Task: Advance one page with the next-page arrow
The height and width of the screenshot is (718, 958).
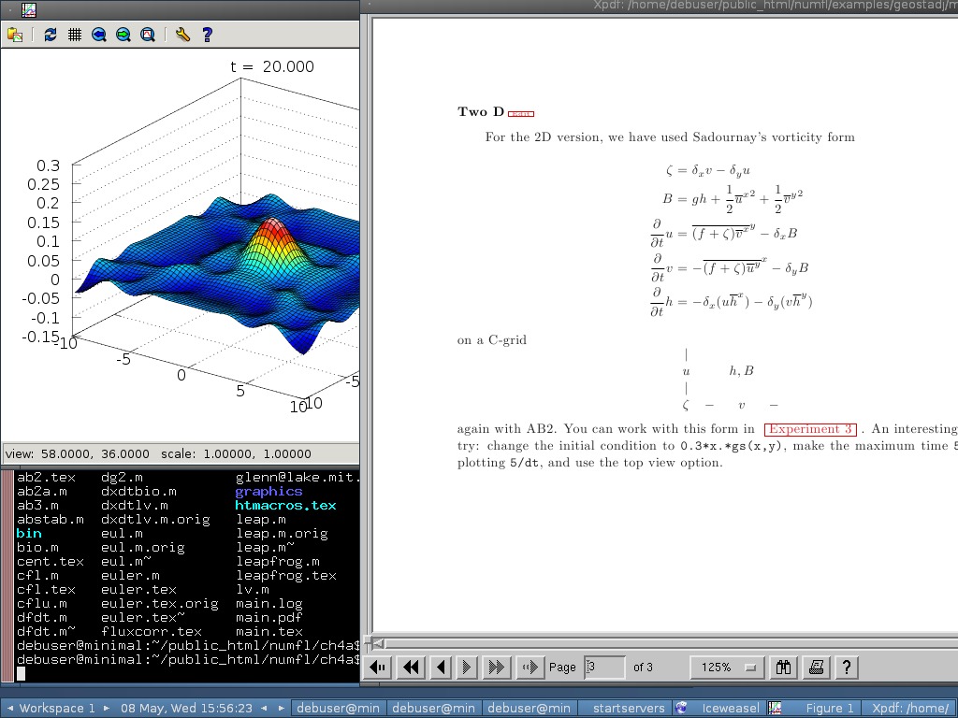Action: point(467,667)
